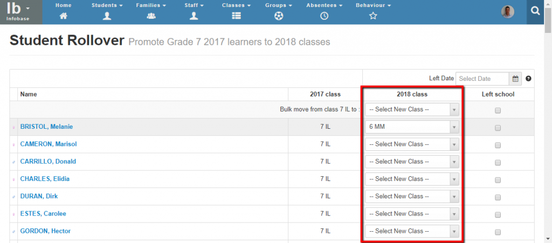
Task: Click the Absentees clock icon
Action: (324, 16)
